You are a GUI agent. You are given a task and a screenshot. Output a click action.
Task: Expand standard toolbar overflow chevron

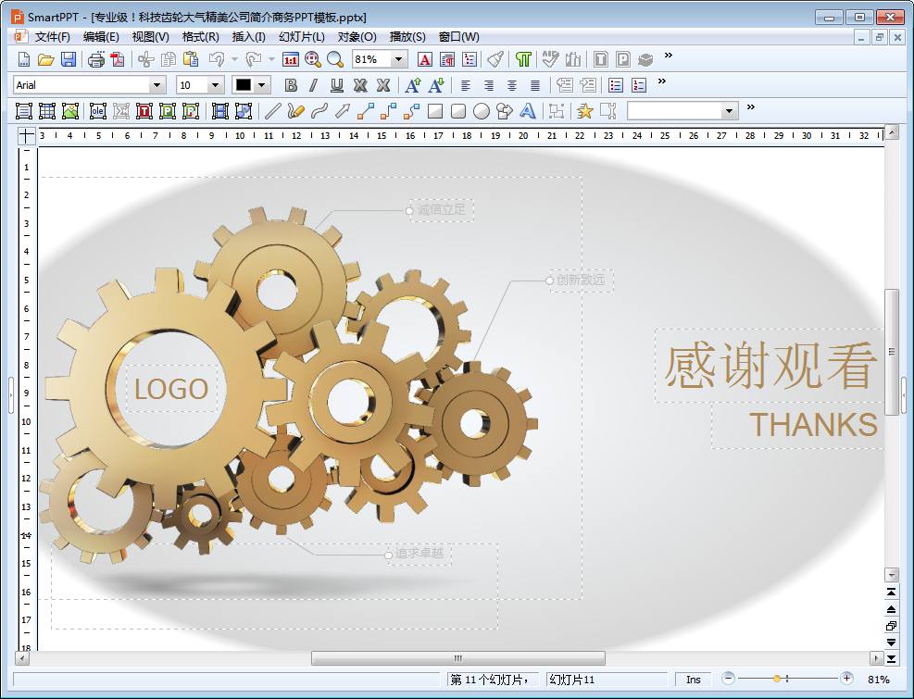pos(669,56)
